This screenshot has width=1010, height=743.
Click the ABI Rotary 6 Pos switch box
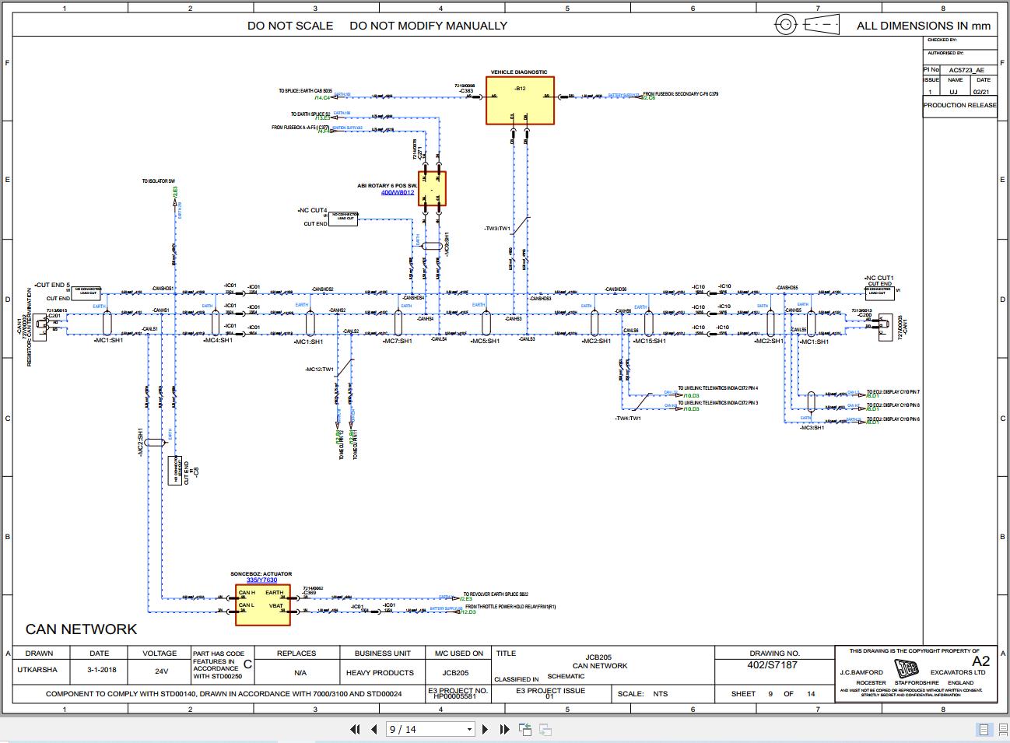point(432,188)
